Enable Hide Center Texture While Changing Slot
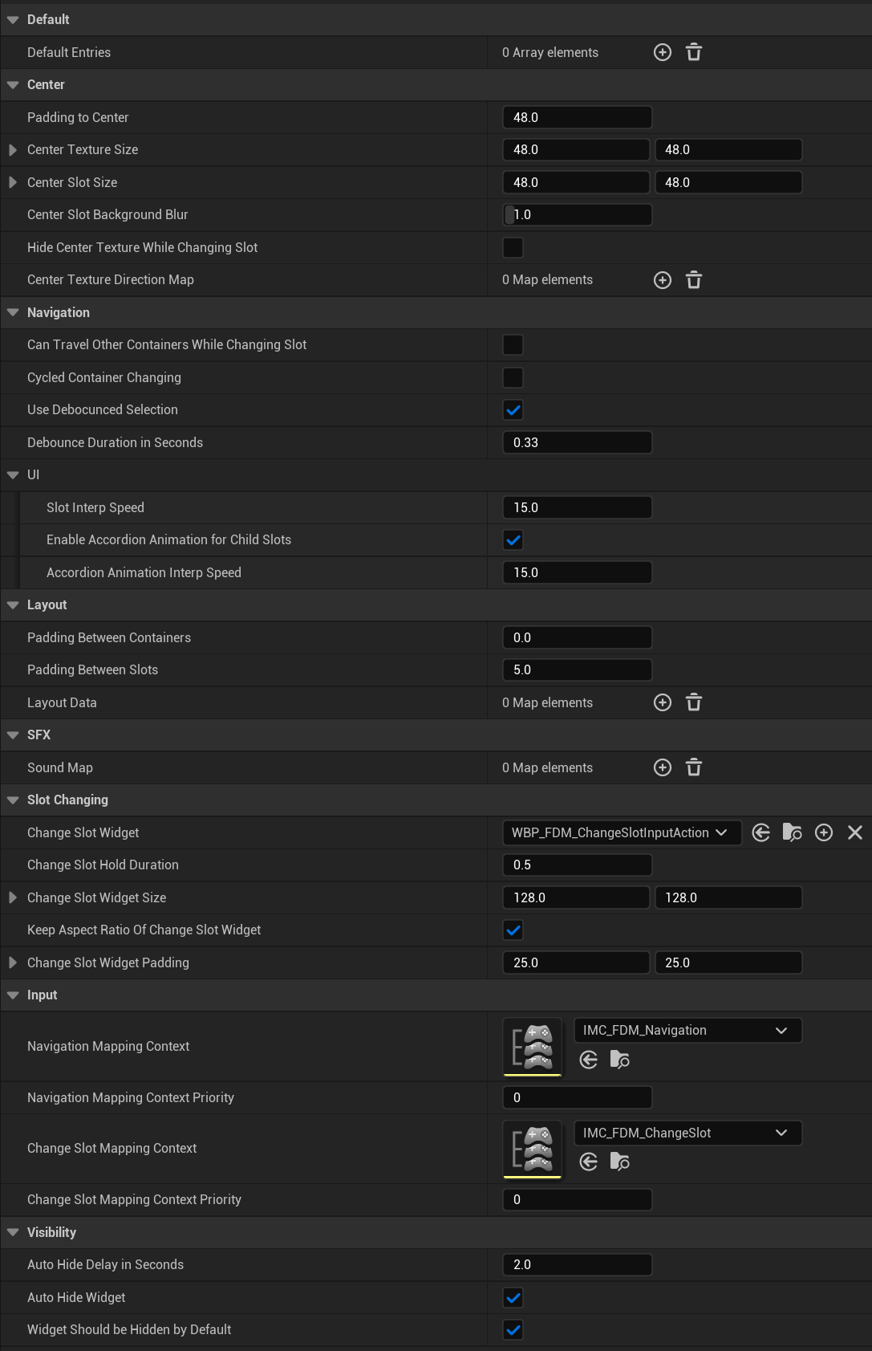 [x=513, y=247]
